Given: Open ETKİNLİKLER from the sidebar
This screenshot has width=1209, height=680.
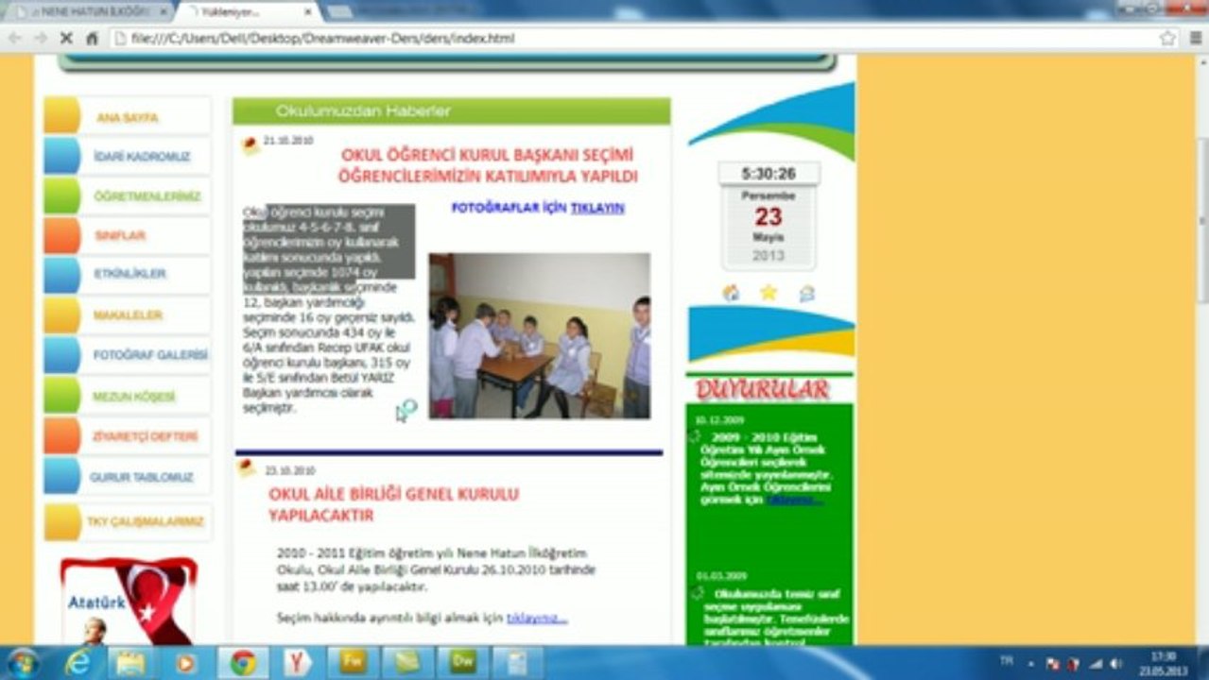Looking at the screenshot, I should (127, 274).
